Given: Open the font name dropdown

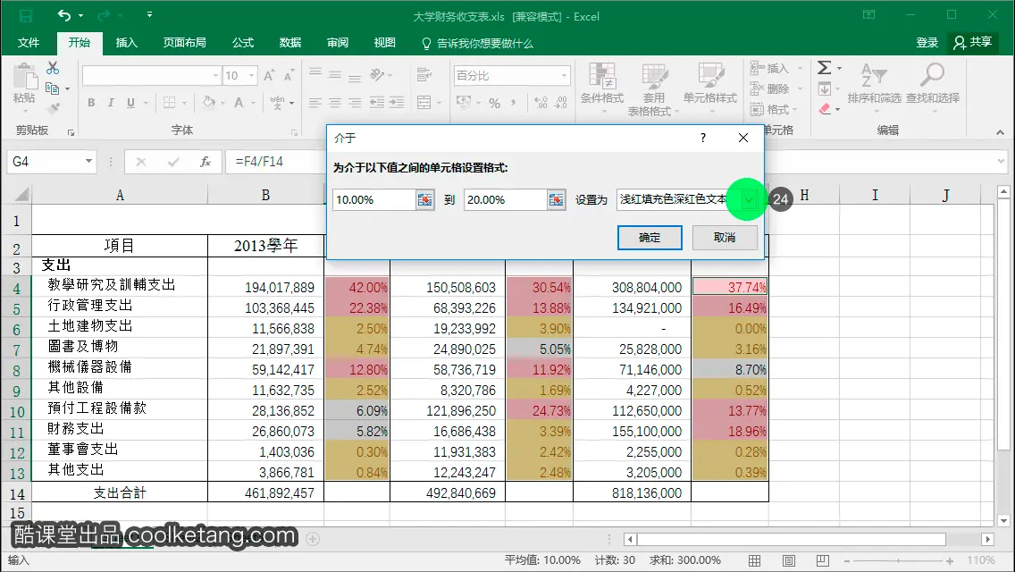Looking at the screenshot, I should point(215,76).
